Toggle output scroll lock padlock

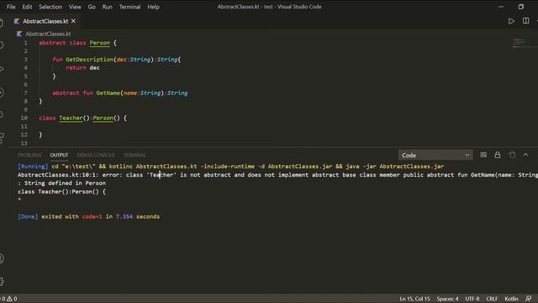(x=497, y=155)
